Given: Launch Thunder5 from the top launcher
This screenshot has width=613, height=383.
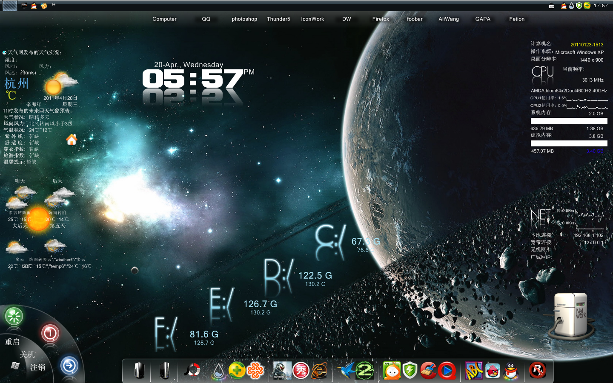Looking at the screenshot, I should 278,19.
